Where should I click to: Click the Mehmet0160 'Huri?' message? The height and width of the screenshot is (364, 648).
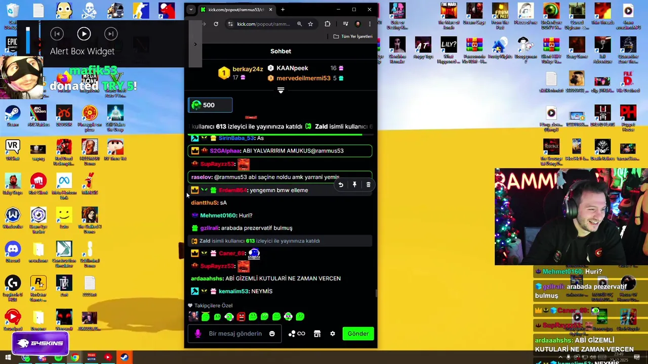tap(246, 215)
